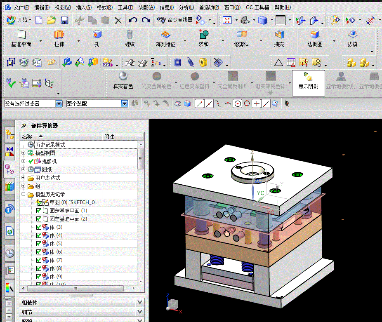
Task: Click the navigator vertical scrollbar thumb
Action: (x=140, y=159)
